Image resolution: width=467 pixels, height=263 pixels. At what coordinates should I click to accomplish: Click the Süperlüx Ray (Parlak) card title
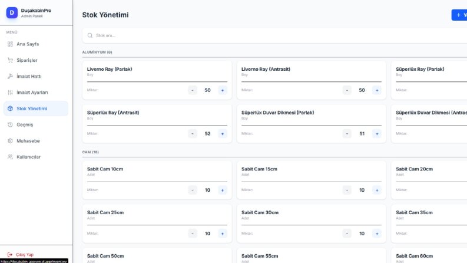420,69
